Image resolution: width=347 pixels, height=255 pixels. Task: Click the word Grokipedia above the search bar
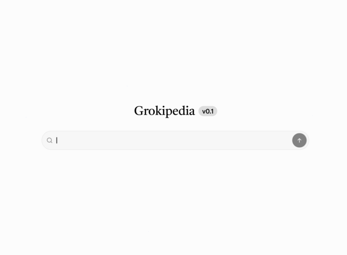click(x=164, y=111)
